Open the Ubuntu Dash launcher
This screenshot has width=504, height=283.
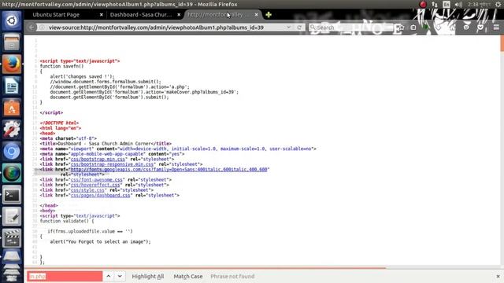[12, 21]
